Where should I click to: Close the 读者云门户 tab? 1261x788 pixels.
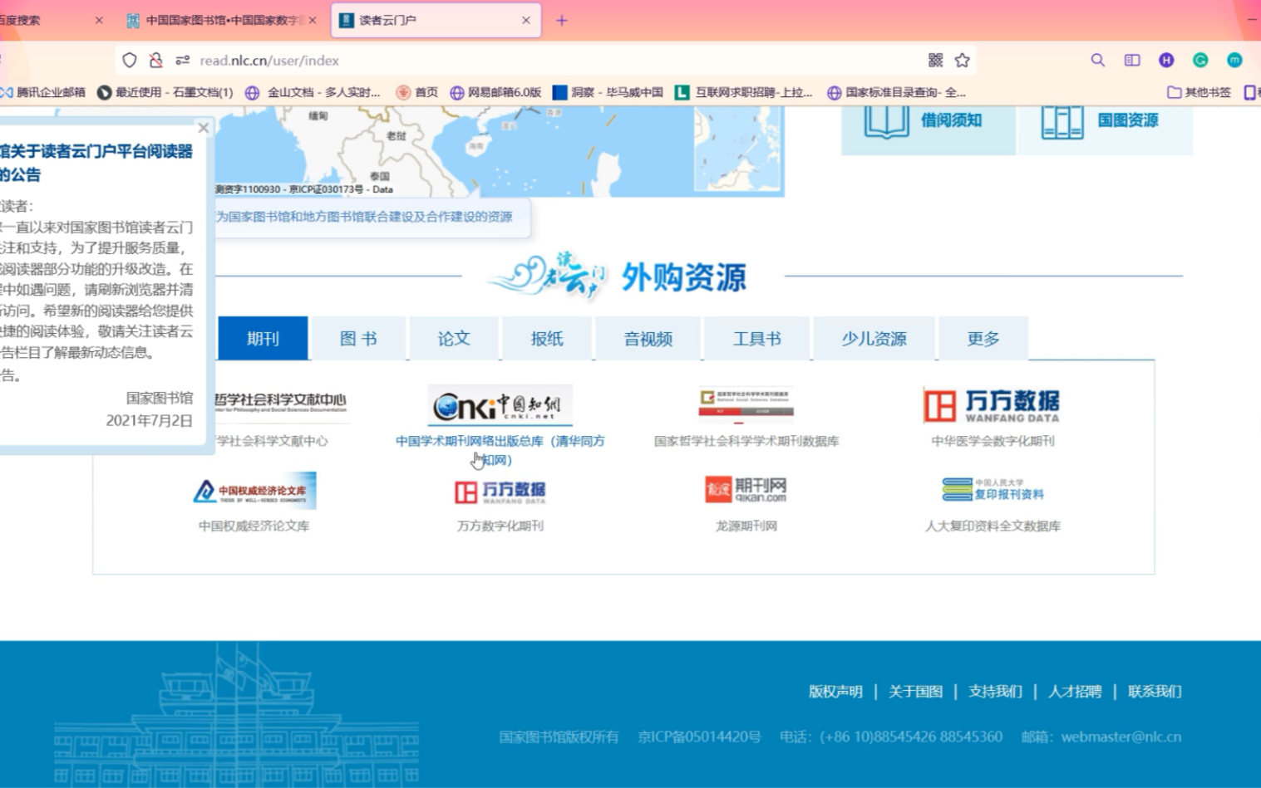526,20
